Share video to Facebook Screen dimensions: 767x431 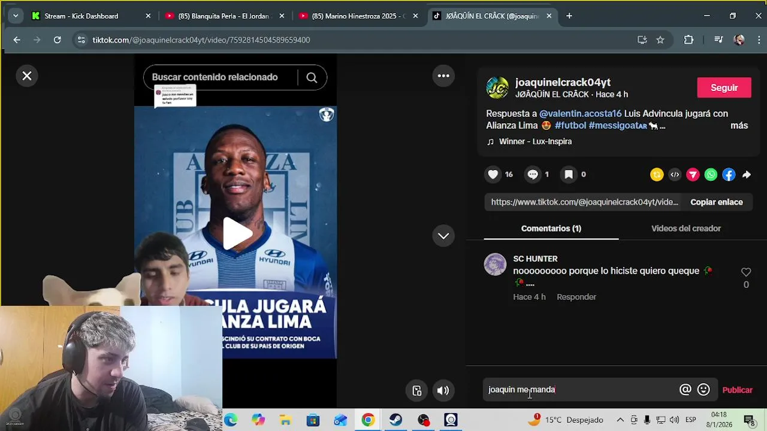tap(729, 175)
